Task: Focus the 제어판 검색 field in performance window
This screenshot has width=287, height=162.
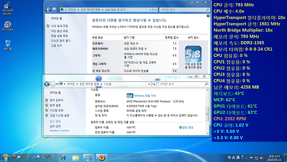Action: pos(185,10)
